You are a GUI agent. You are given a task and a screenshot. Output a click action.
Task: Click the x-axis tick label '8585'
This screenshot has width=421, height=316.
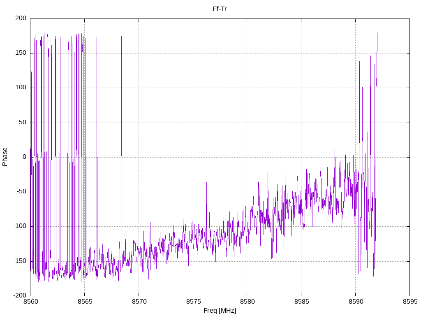301,302
